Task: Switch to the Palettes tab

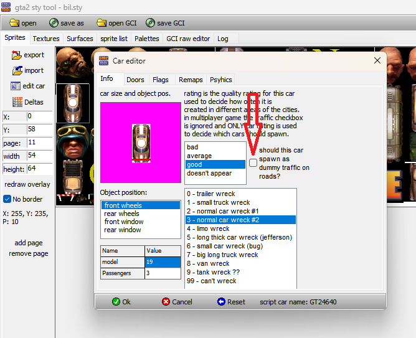Action: pos(146,39)
